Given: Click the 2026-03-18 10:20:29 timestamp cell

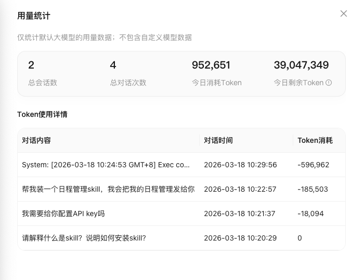Looking at the screenshot, I should coord(240,238).
